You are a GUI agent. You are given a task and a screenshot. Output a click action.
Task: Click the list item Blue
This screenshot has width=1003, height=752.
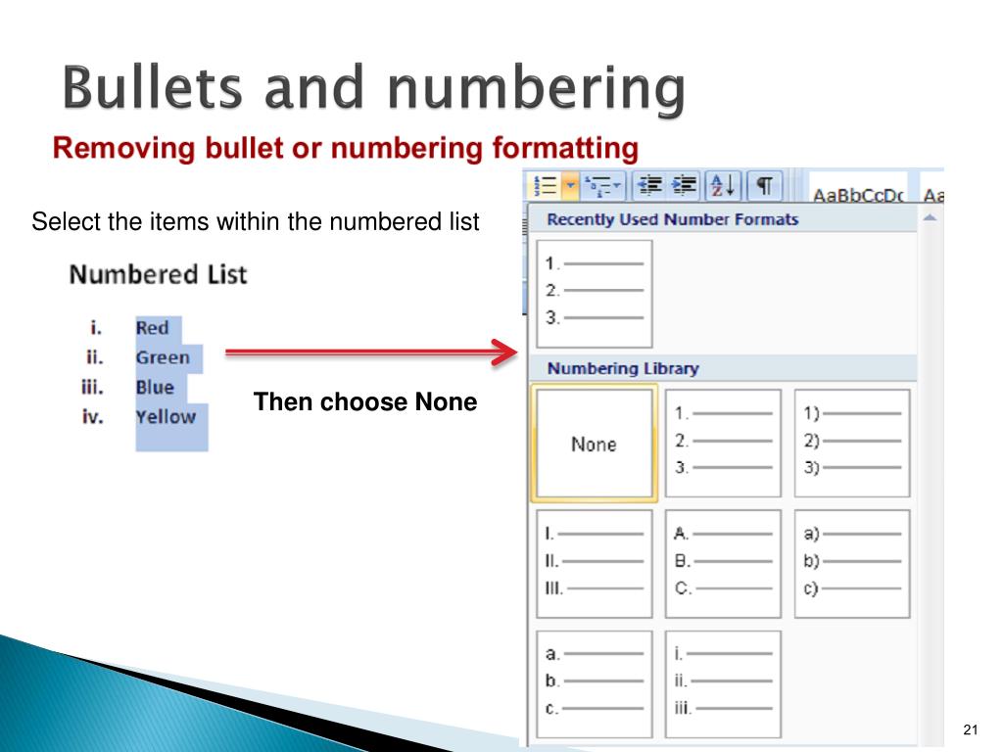[155, 388]
